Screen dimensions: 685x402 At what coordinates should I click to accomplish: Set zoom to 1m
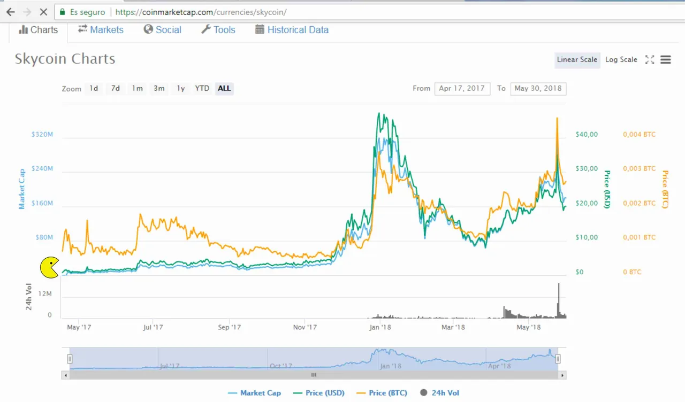point(138,88)
